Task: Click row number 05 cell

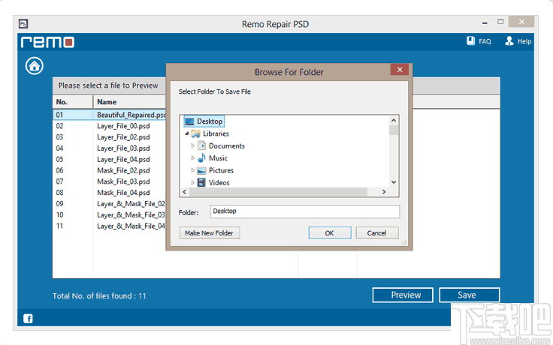Action: 59,160
